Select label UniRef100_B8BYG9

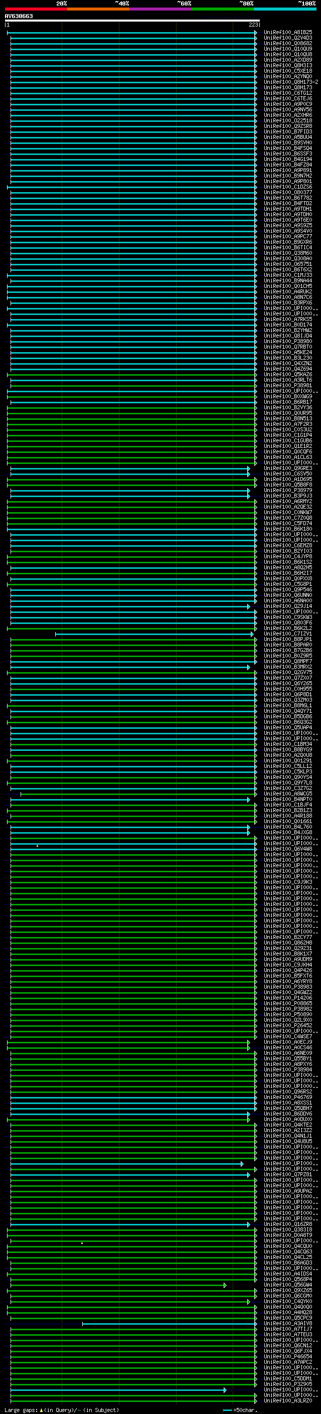coord(288,750)
